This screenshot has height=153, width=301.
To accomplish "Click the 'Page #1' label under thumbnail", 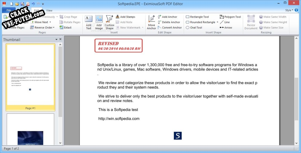I will click(30, 108).
